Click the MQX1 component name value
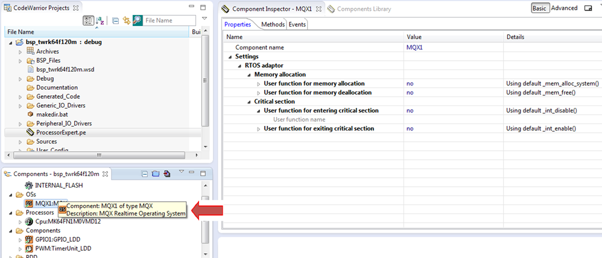Viewport: 602px width, 258px height. tap(416, 48)
